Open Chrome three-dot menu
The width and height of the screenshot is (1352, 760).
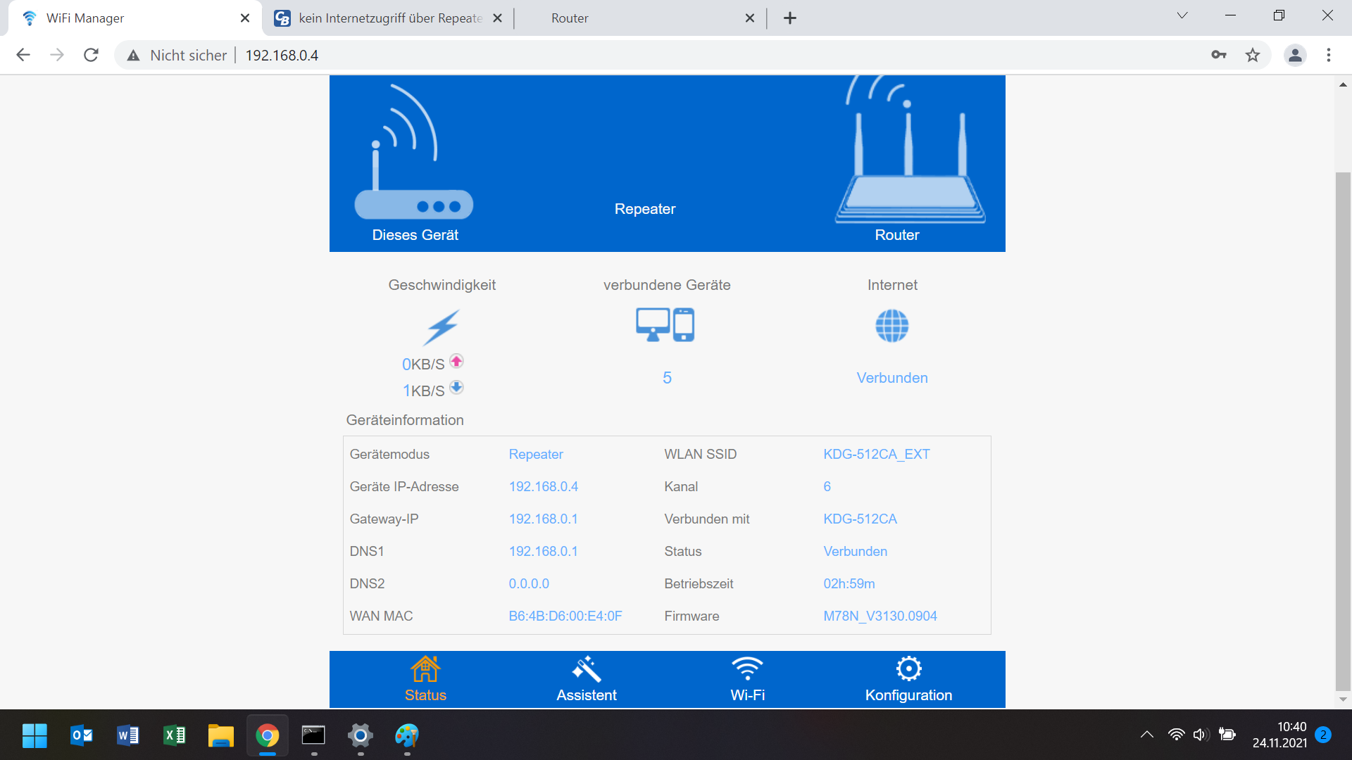1329,55
